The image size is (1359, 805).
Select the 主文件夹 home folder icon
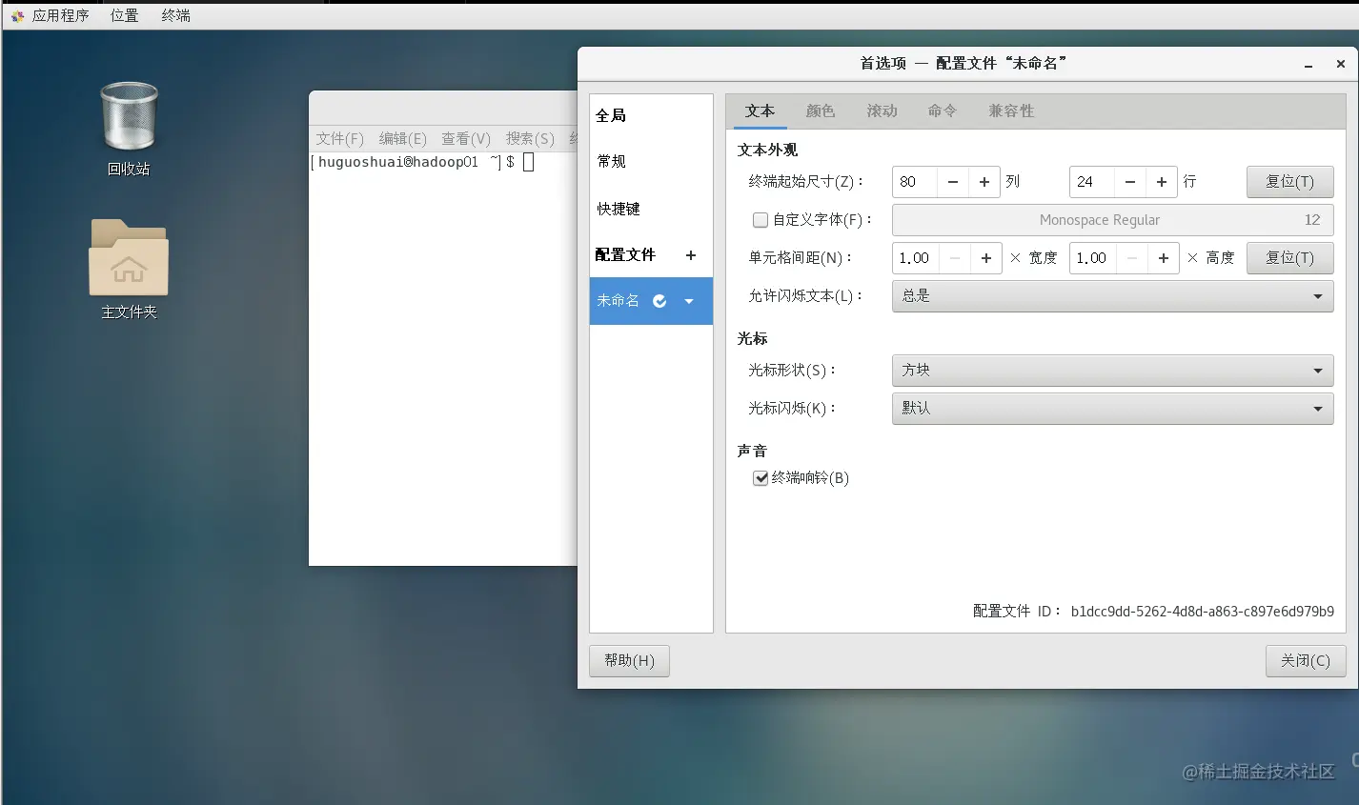pyautogui.click(x=129, y=269)
